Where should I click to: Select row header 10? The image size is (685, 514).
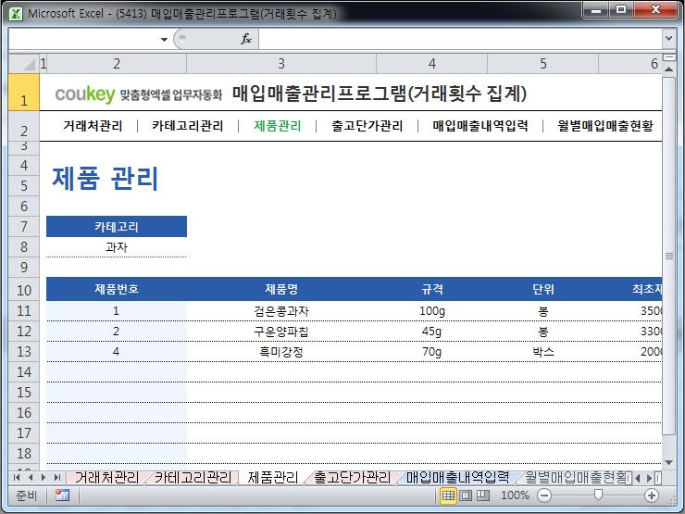tap(23, 290)
